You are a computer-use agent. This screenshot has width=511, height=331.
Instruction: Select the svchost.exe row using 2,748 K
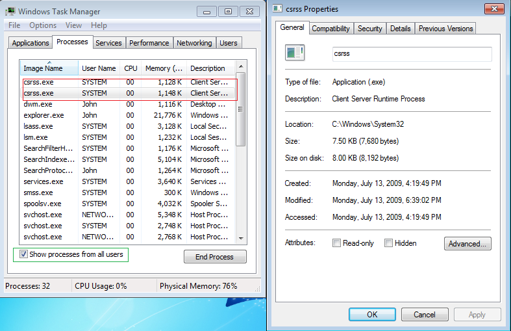pyautogui.click(x=128, y=226)
